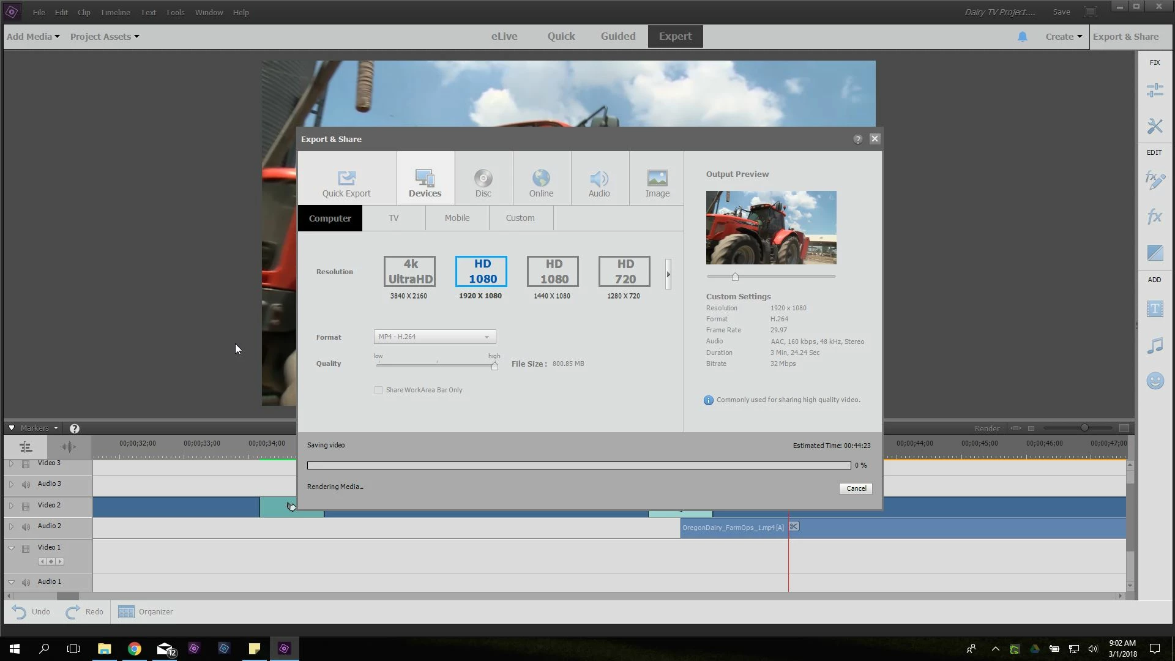
Task: Open the Adjust panel icon
Action: 1155,91
